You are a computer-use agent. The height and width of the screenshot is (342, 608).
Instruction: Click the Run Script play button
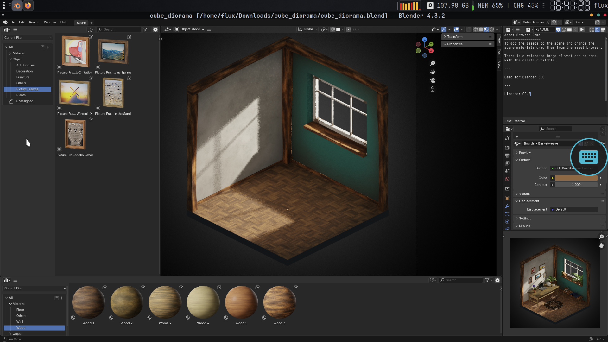click(582, 29)
